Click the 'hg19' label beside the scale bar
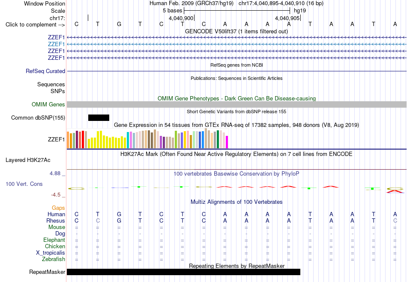The image size is (407, 282). [300, 11]
